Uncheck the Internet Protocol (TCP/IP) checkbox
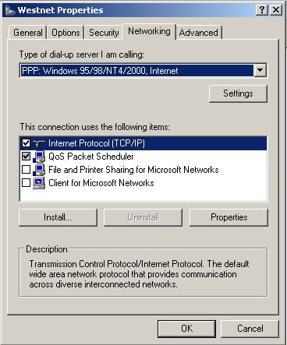287x345 pixels. [26, 143]
